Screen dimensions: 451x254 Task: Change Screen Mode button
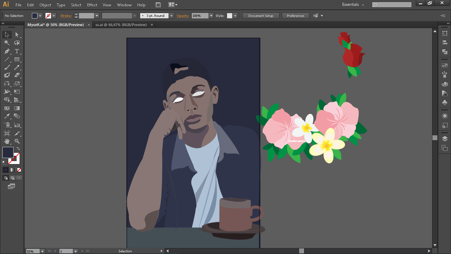(x=11, y=187)
